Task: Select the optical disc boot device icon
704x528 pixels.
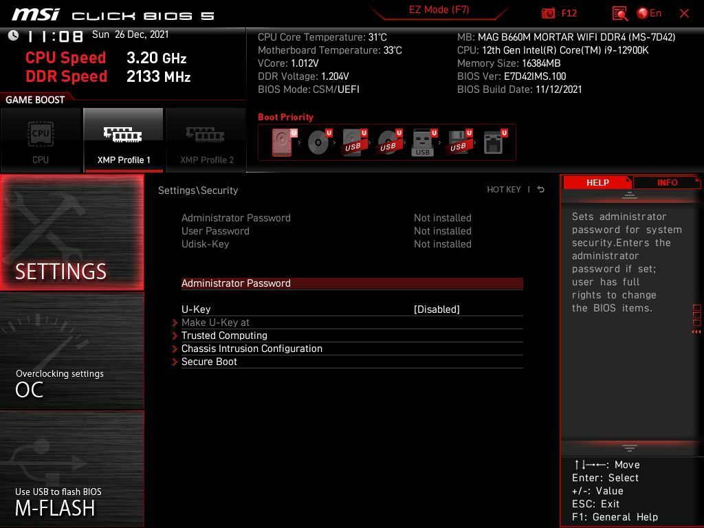Action: (x=318, y=143)
